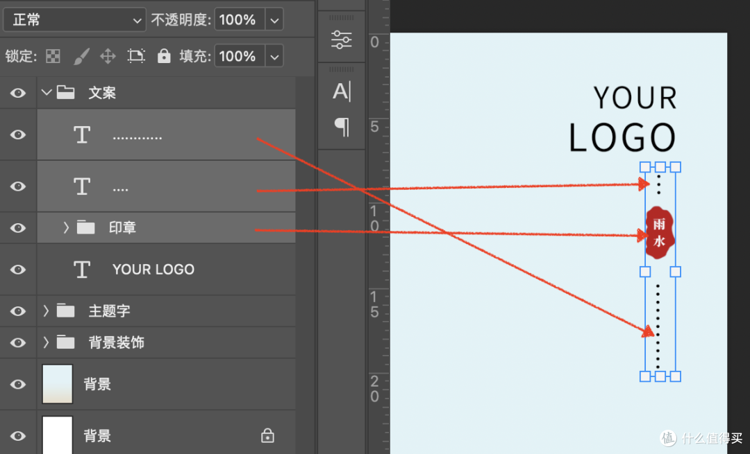Hide the YOUR LOGO text layer
Screen dimensions: 750x454
(18, 270)
